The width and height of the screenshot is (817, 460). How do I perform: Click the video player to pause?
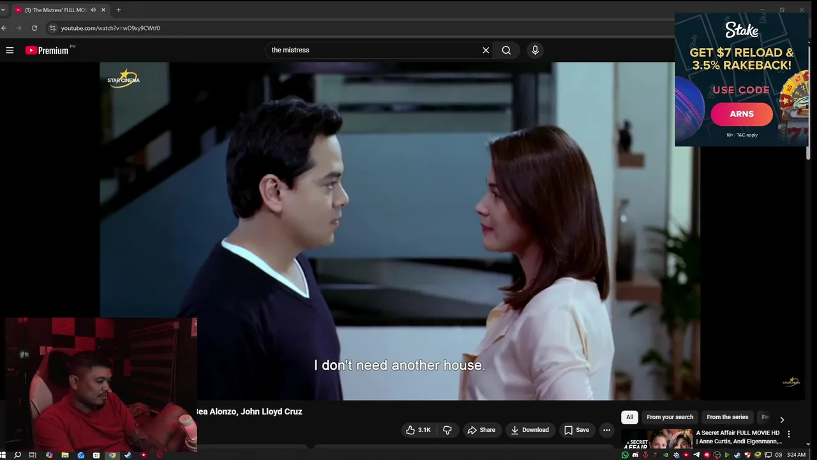point(400,231)
